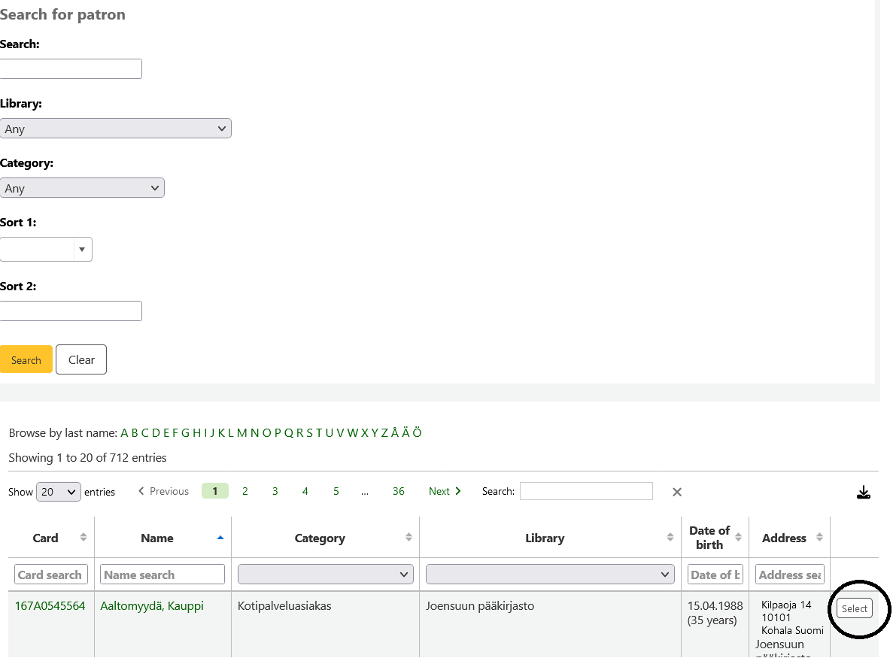The width and height of the screenshot is (893, 658).
Task: Open the Category dropdown in search form
Action: point(82,188)
